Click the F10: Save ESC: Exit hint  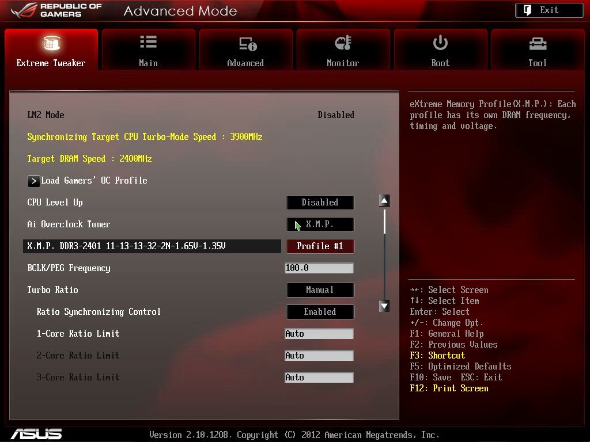tap(456, 378)
